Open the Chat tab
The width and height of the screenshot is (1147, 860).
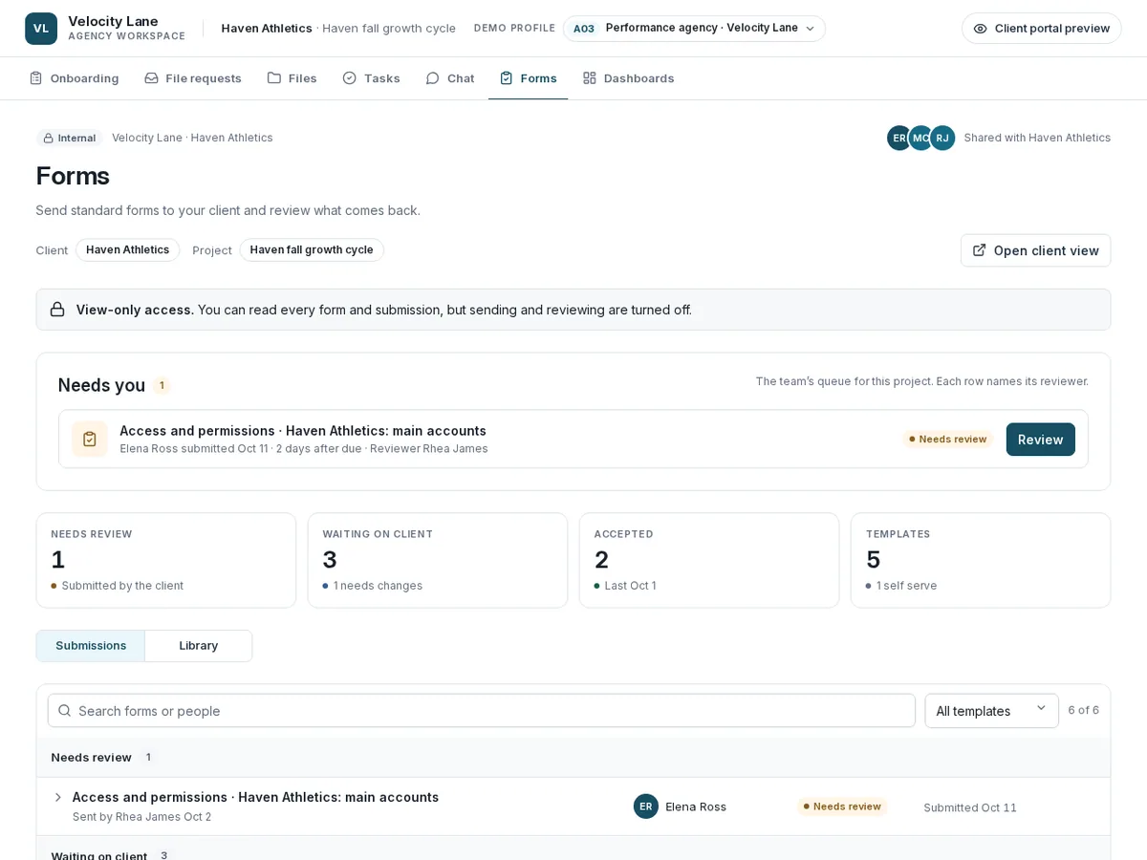(x=449, y=78)
